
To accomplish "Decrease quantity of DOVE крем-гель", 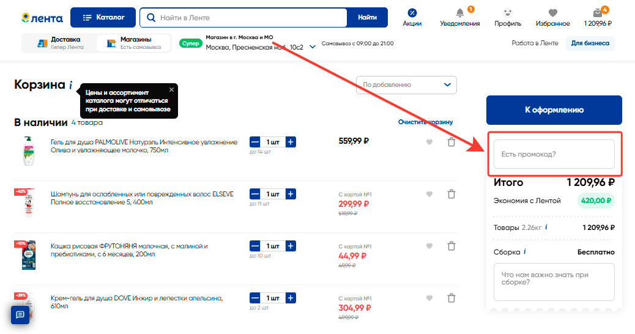I will coord(254,298).
